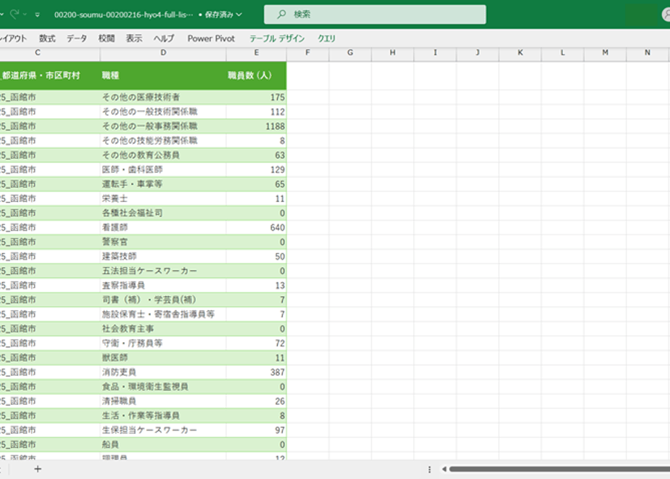Viewport: 670px width, 479px height.
Task: Switch to the クエリ tab
Action: click(326, 38)
